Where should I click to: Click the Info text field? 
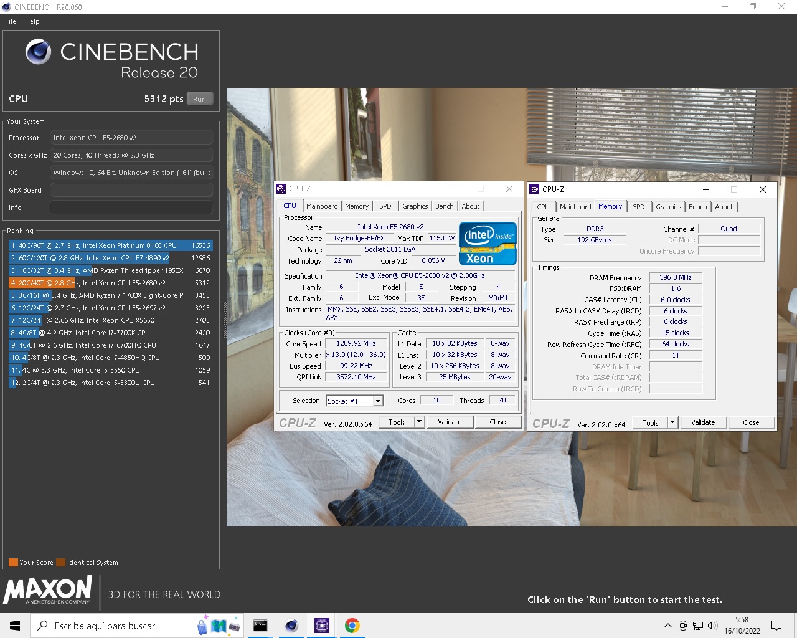click(131, 207)
